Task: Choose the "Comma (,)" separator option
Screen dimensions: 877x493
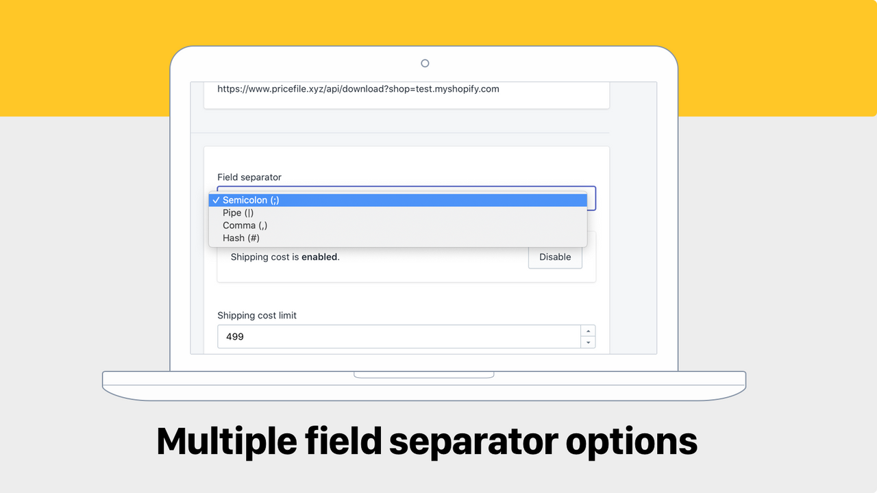Action: click(x=245, y=225)
